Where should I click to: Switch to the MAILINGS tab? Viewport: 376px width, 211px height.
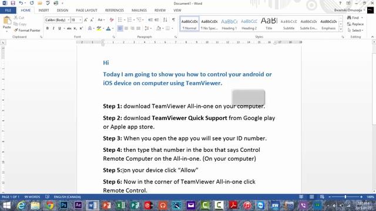point(139,11)
